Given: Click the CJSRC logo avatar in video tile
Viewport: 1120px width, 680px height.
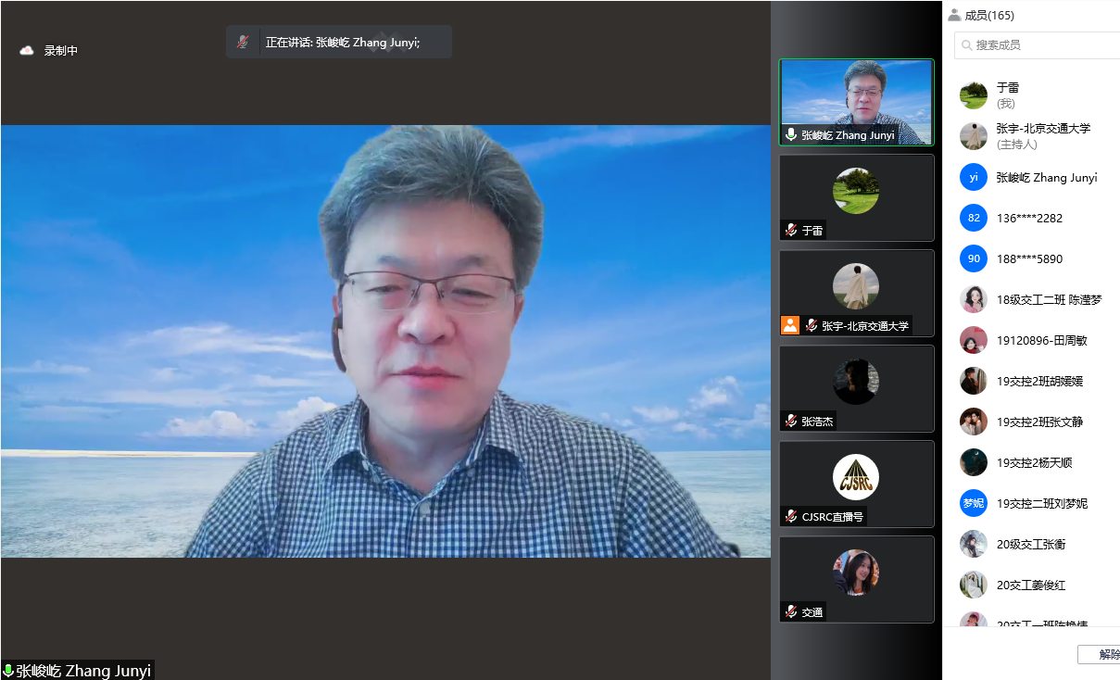Looking at the screenshot, I should click(x=855, y=477).
